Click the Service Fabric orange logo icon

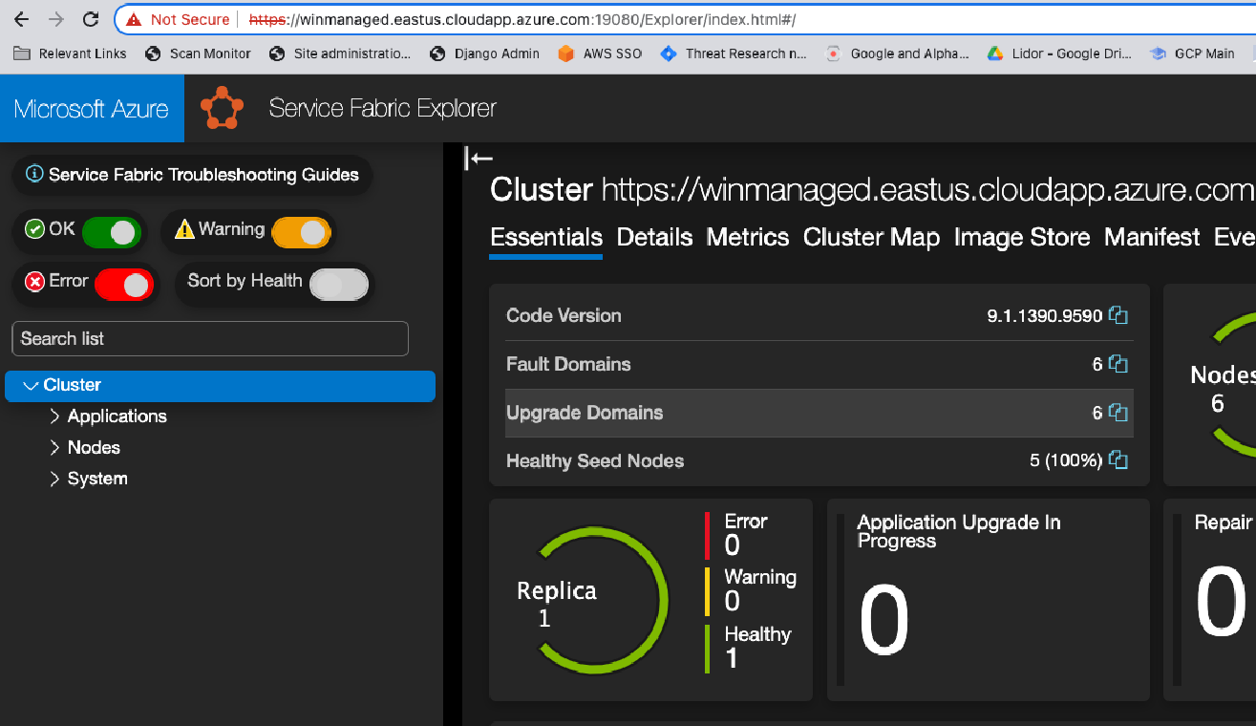[x=222, y=108]
